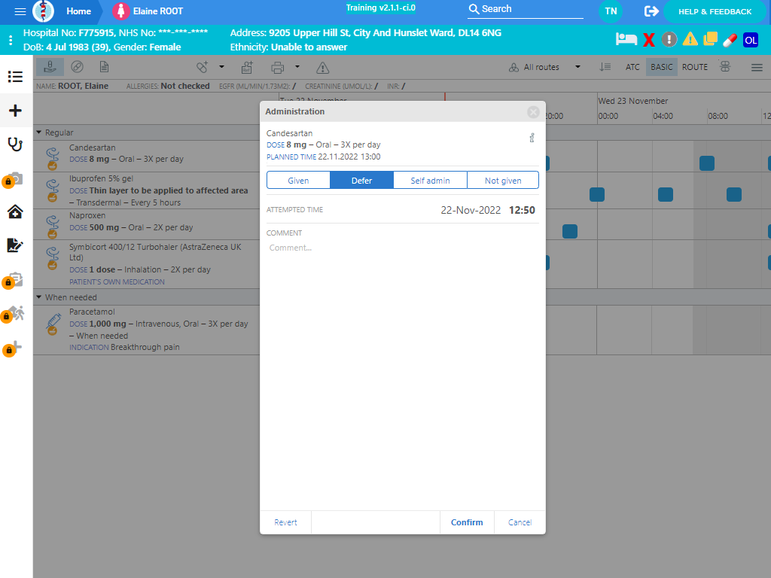Click the blue OL badge icon
Screen dimensions: 771x578
[751, 40]
